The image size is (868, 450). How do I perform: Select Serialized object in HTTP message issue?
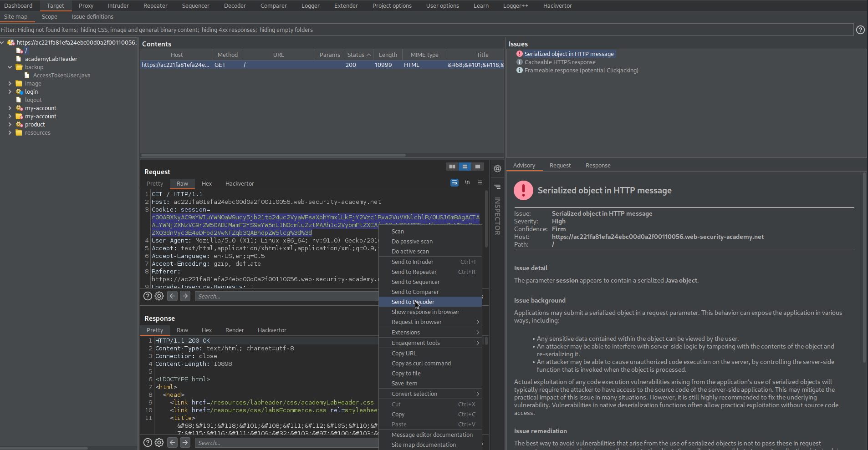(x=569, y=54)
